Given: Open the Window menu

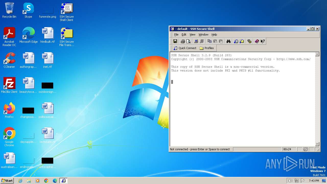Looking at the screenshot, I should [203, 34].
